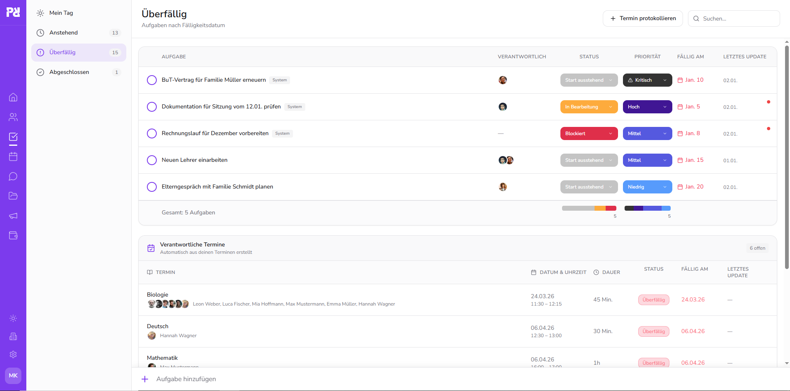Click the Überfällig status badge for Biologie
Viewport: 790px width, 391px height.
click(654, 300)
